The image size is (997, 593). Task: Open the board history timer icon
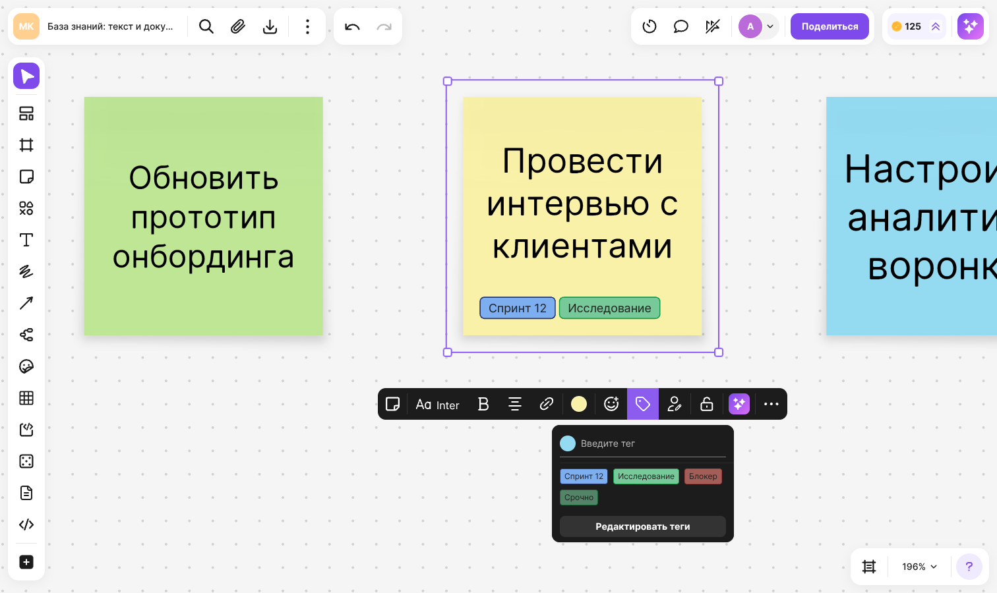coord(650,26)
